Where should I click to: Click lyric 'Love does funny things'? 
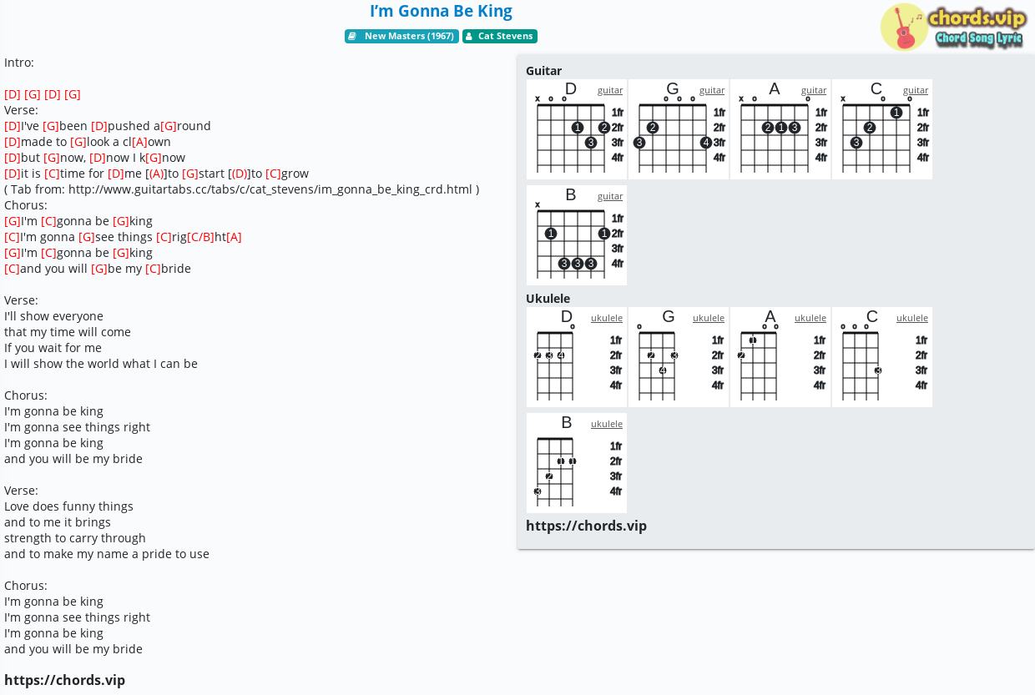(68, 506)
